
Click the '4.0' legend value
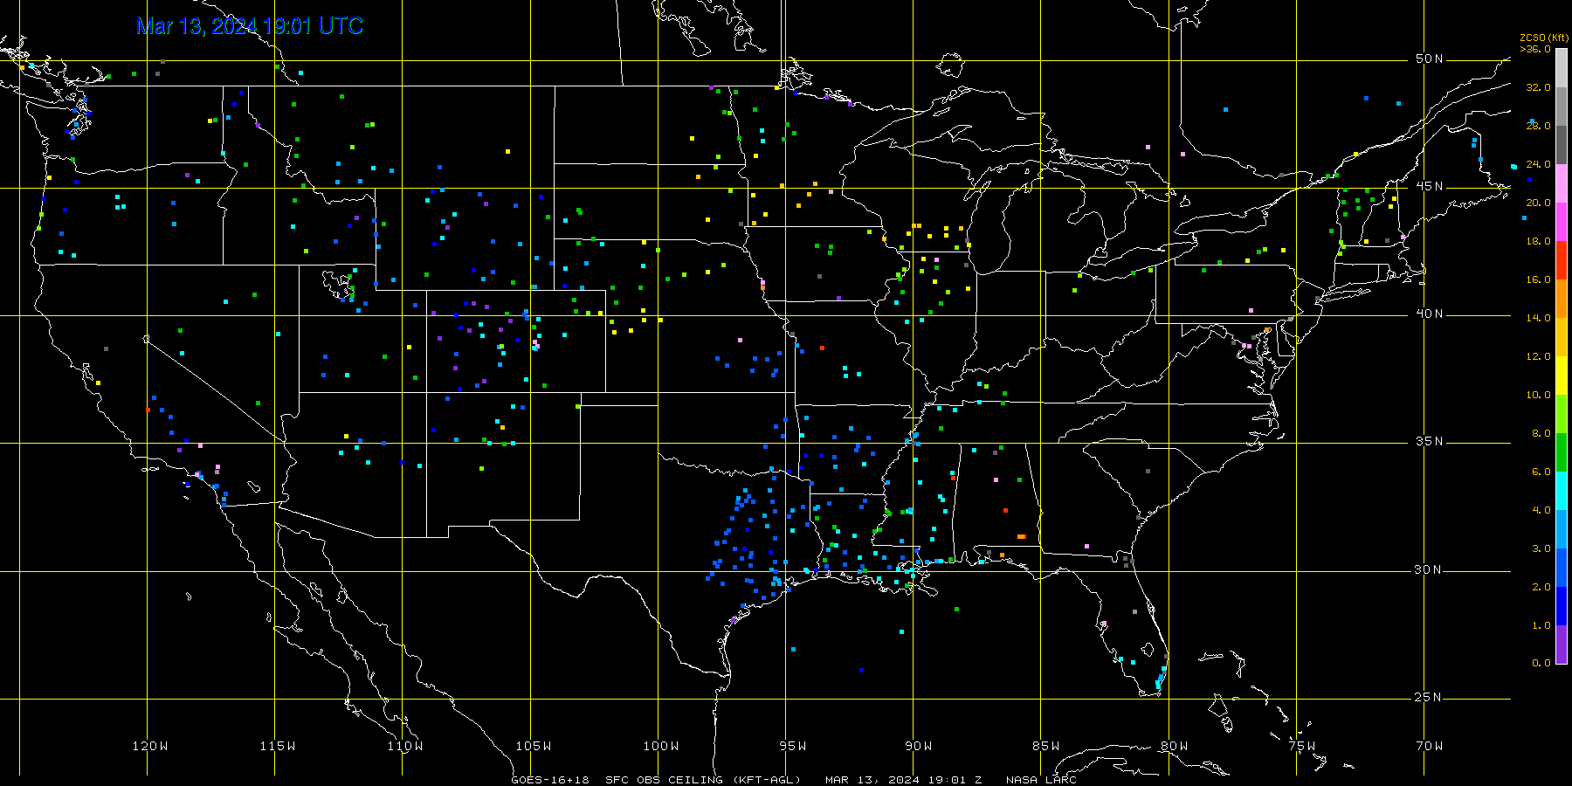click(x=1541, y=510)
